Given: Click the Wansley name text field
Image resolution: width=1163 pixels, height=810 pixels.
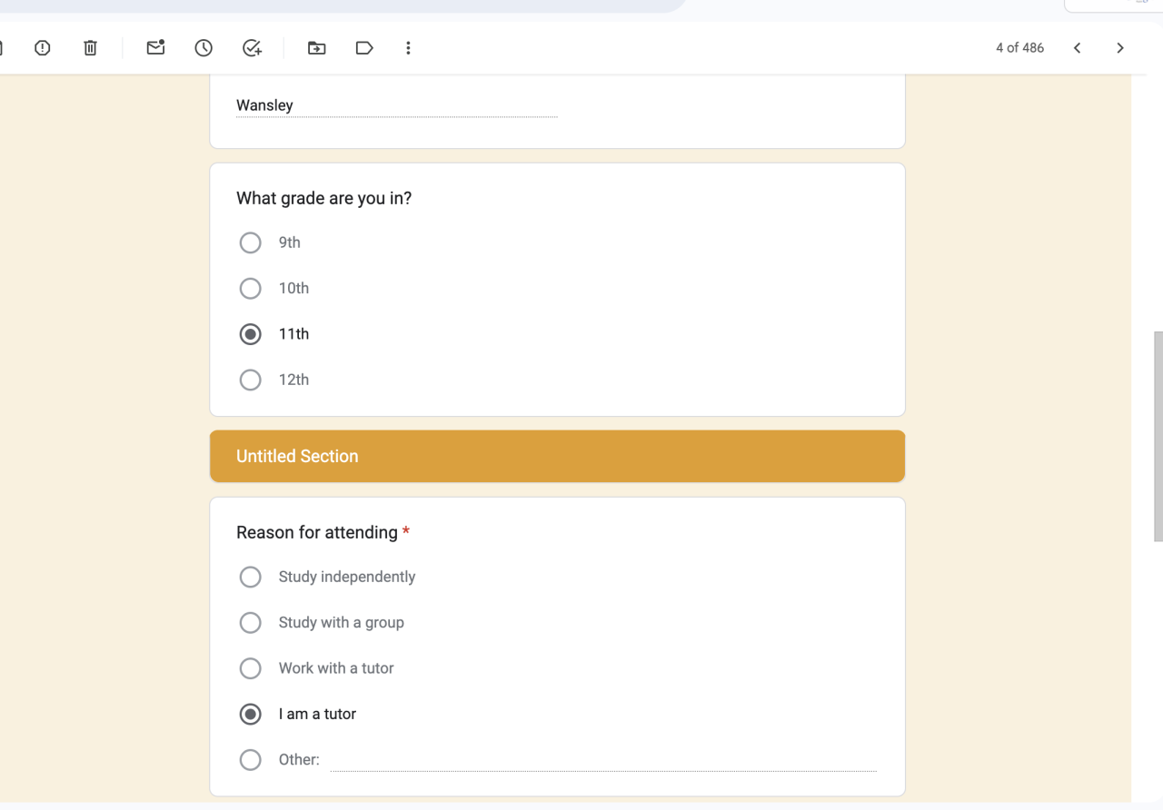Looking at the screenshot, I should click(x=396, y=105).
